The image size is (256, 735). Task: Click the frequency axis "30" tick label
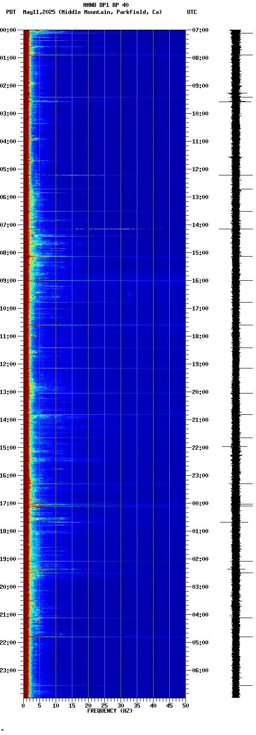[x=121, y=706]
